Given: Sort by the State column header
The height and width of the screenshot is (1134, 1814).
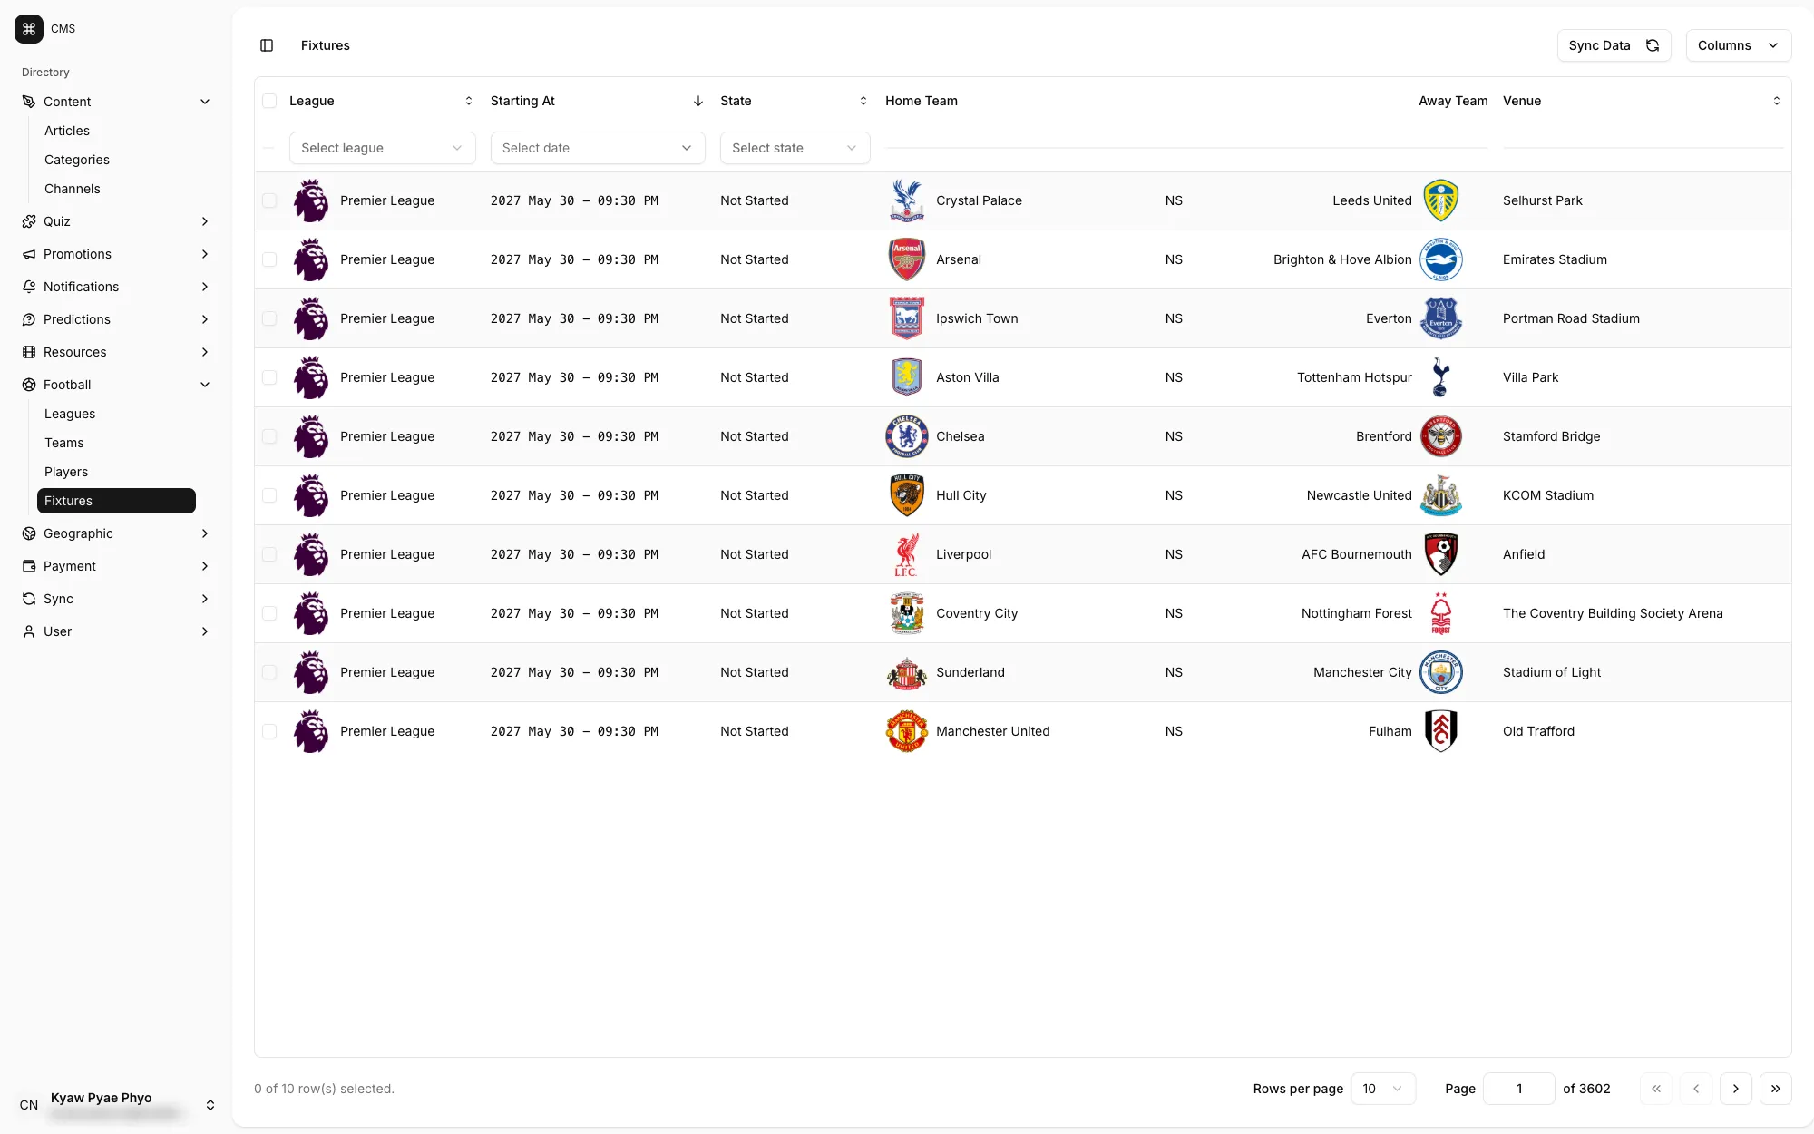Looking at the screenshot, I should pos(795,101).
